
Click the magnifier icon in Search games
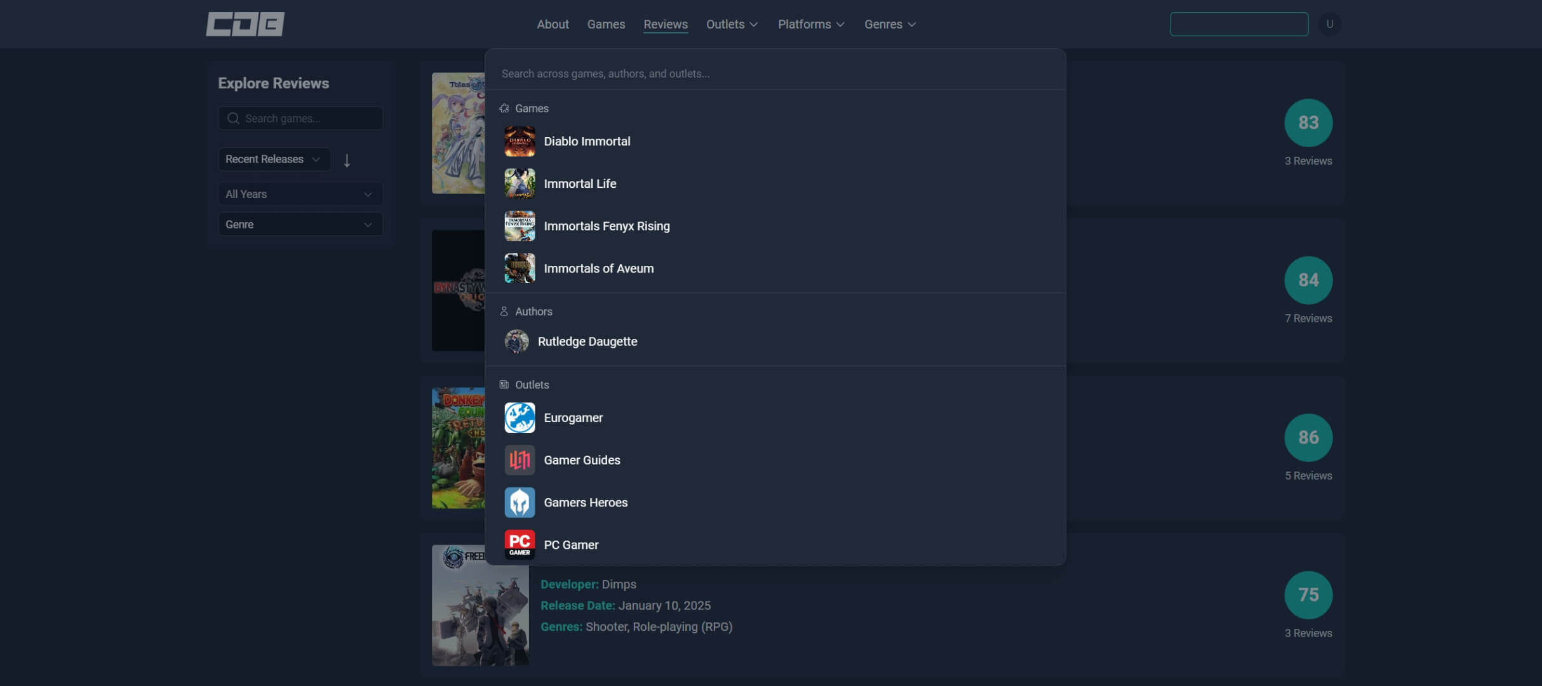[x=233, y=119]
